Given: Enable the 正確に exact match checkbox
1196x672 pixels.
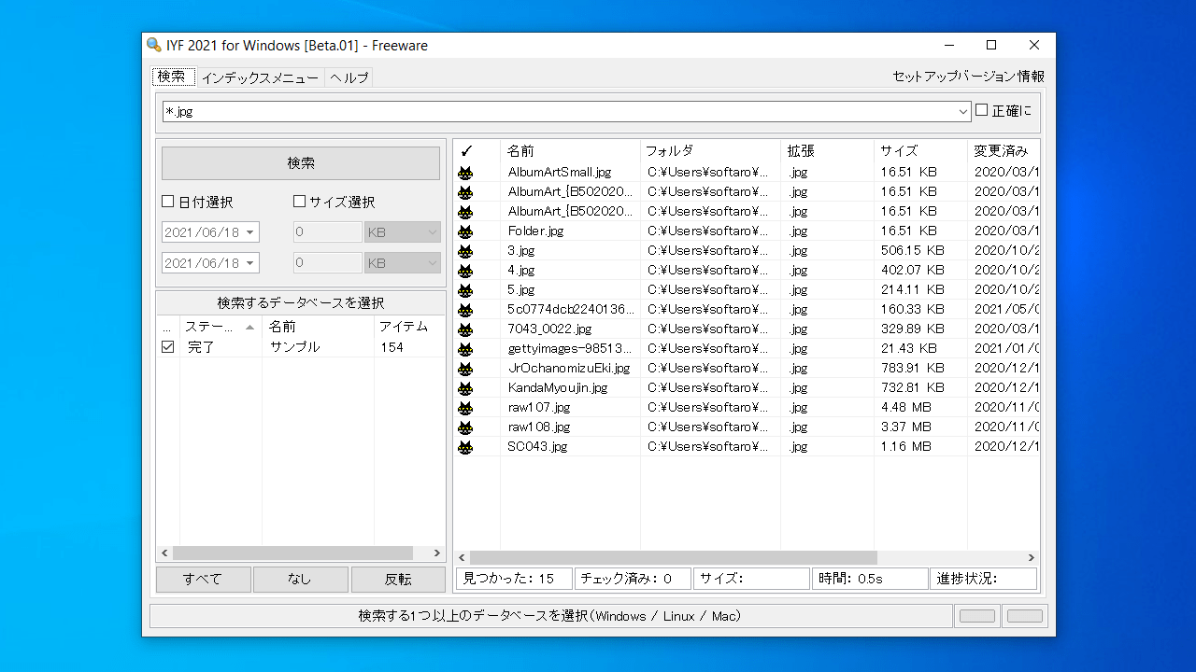Looking at the screenshot, I should [x=981, y=110].
